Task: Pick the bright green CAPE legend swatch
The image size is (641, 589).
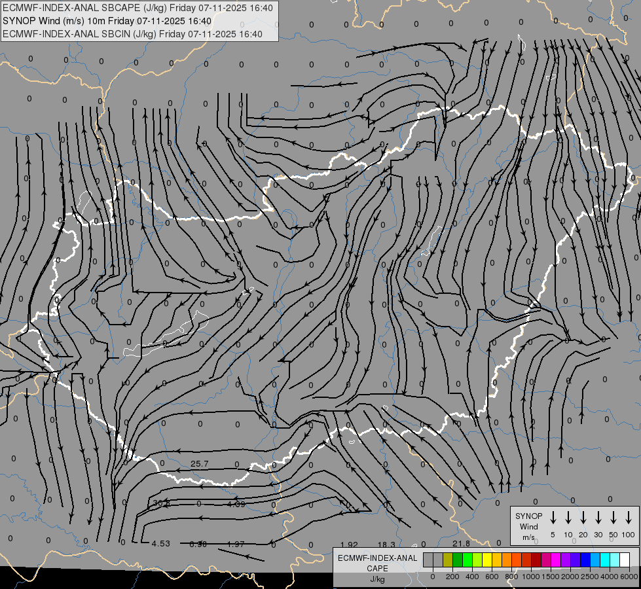Action: [467, 560]
